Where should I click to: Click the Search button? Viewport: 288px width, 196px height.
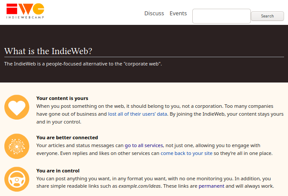pyautogui.click(x=267, y=16)
